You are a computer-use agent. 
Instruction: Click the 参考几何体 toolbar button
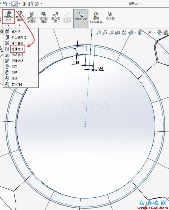point(20,16)
